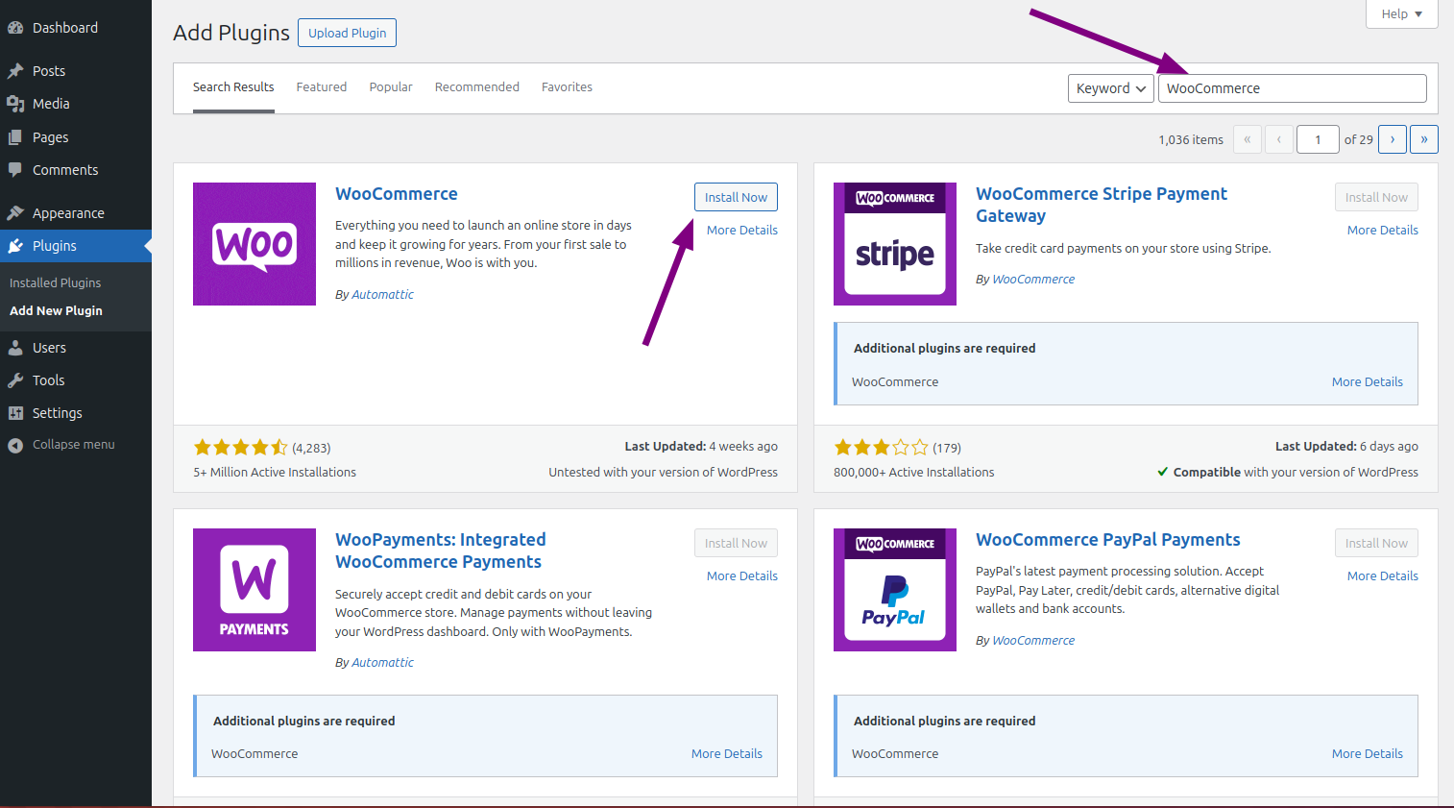
Task: Switch to the Popular plugins tab
Action: click(390, 86)
